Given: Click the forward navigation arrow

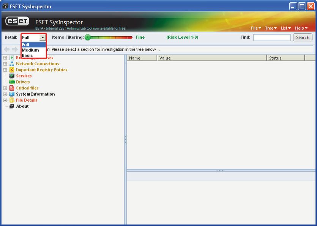Looking at the screenshot, I should coord(15,49).
